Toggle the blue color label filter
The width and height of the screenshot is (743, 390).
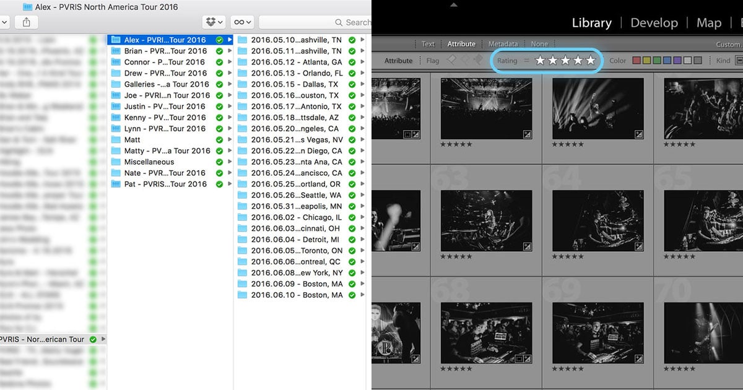667,61
